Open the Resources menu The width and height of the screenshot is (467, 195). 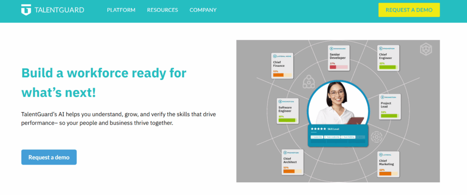pyautogui.click(x=162, y=10)
